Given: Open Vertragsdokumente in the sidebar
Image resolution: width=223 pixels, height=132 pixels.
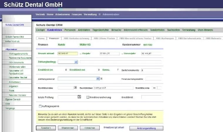Looking at the screenshot, I should click(x=18, y=54).
